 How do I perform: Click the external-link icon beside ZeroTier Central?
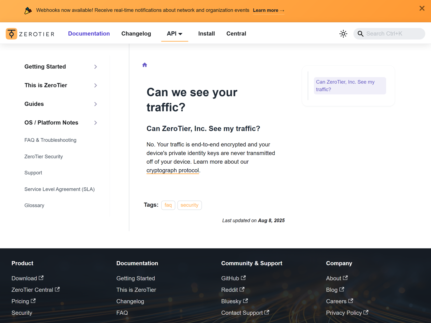pos(57,289)
